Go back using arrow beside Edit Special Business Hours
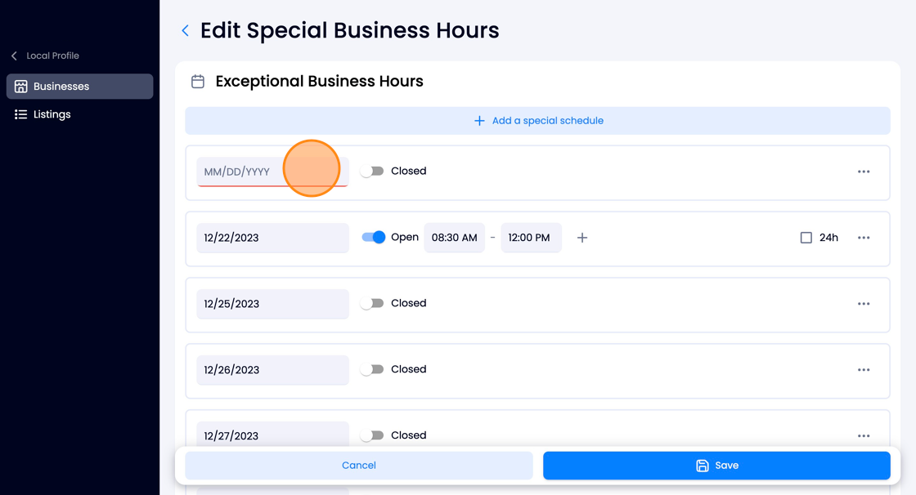The height and width of the screenshot is (495, 916). click(x=185, y=31)
